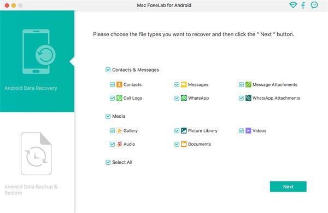Click the Next button
Viewport: 328px width, 213px height.
click(288, 187)
